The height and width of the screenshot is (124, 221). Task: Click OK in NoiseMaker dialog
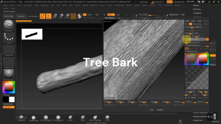pyautogui.click(x=152, y=110)
